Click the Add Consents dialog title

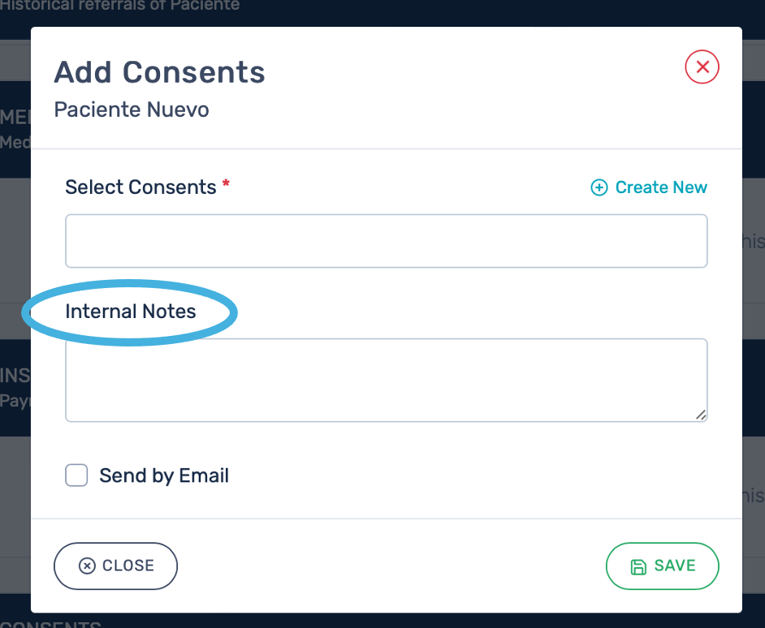pos(159,72)
